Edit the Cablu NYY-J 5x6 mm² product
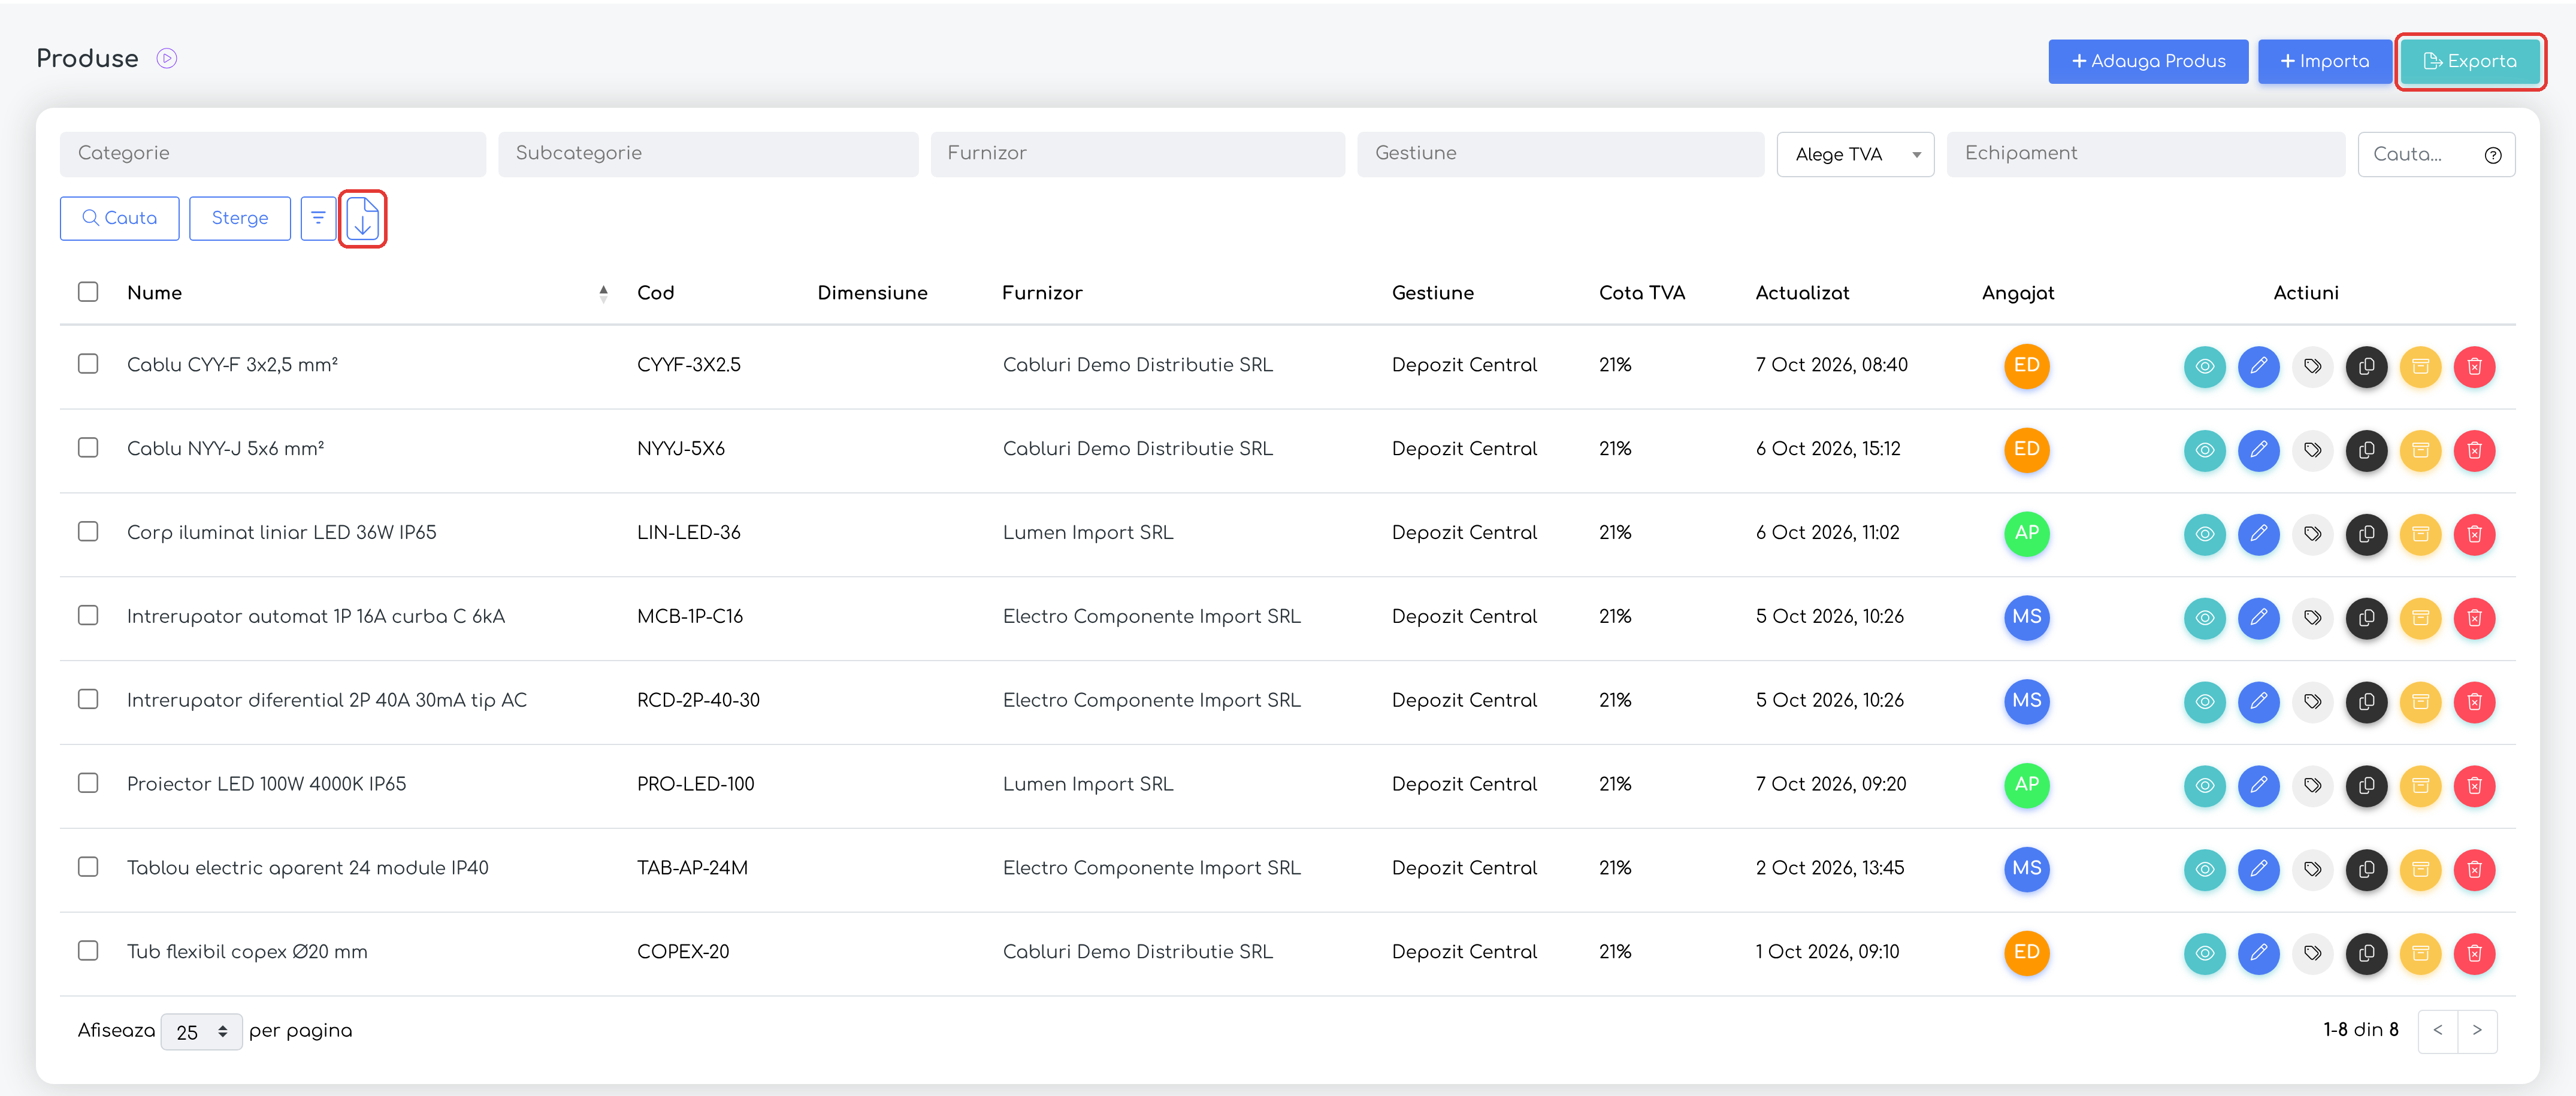Screen dimensions: 2576x1096 point(2258,451)
